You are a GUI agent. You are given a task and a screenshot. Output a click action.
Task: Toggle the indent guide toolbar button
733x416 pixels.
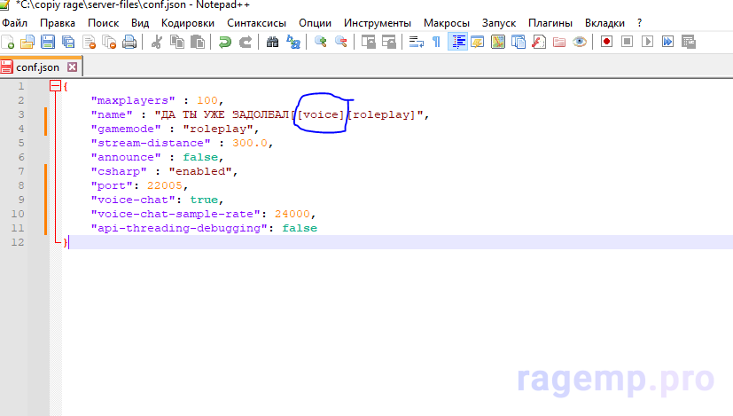pos(457,41)
